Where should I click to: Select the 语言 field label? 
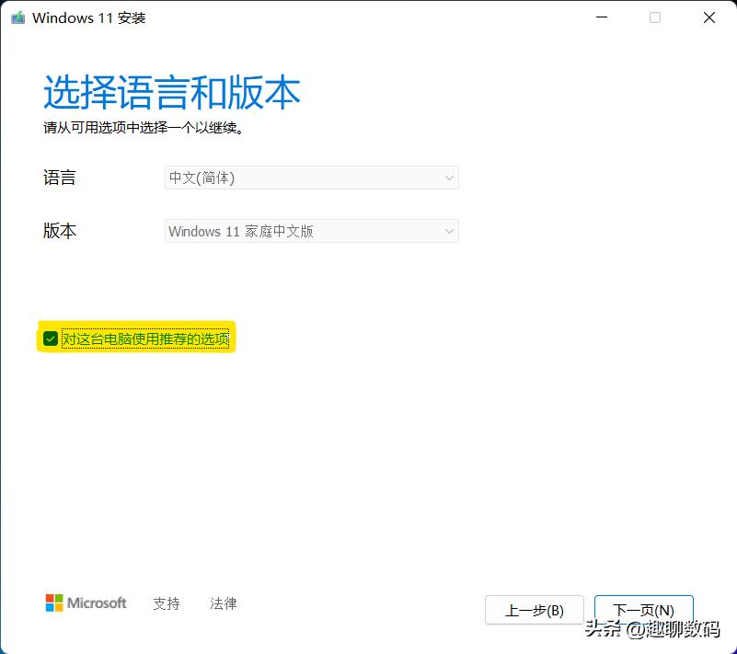(x=60, y=178)
